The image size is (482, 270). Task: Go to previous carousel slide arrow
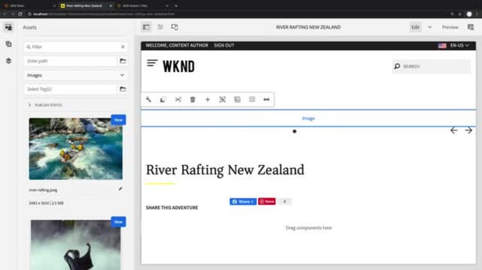(x=454, y=130)
